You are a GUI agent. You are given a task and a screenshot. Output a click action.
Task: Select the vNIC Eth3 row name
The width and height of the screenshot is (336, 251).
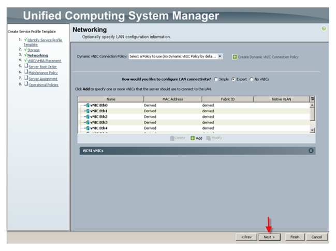pos(99,122)
